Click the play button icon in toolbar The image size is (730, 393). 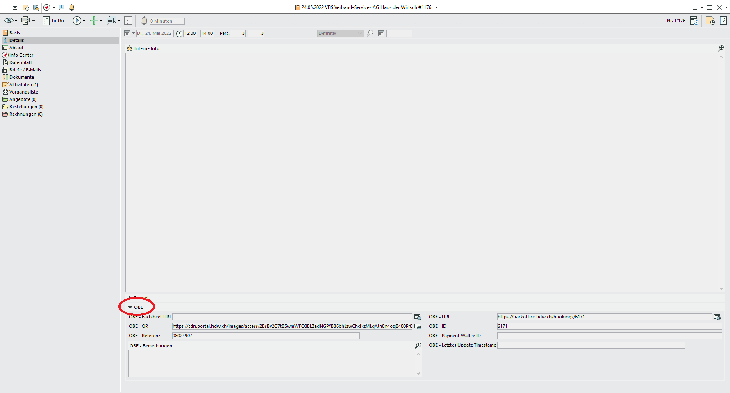point(77,21)
